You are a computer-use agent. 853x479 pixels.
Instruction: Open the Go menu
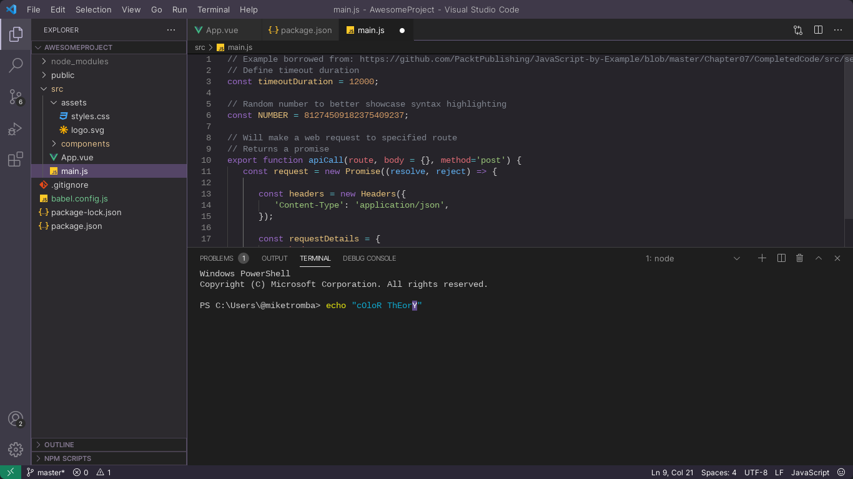point(156,9)
